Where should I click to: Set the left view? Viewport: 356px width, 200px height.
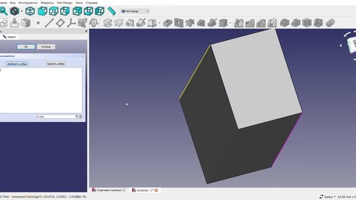[x=100, y=11]
